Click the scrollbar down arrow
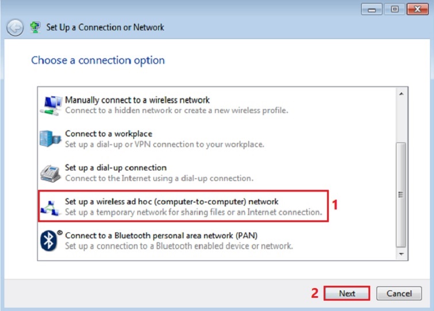Screen dimensions: 434x311 pos(401,254)
